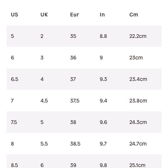Click the UK column header
Screen dimensions: 168x168
click(x=44, y=15)
